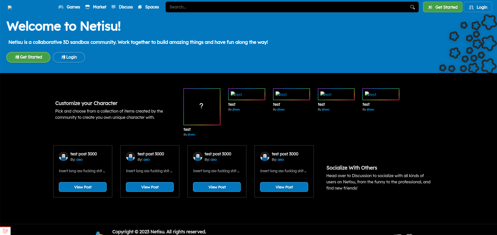Navigate to the Spaces nav item
The width and height of the screenshot is (497, 235).
152,7
